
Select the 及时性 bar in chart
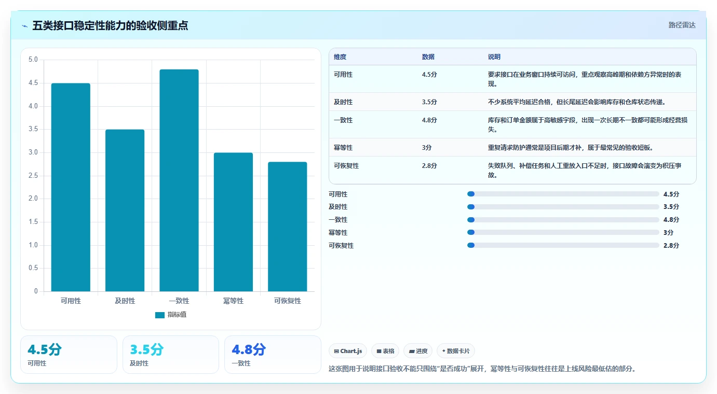125,210
